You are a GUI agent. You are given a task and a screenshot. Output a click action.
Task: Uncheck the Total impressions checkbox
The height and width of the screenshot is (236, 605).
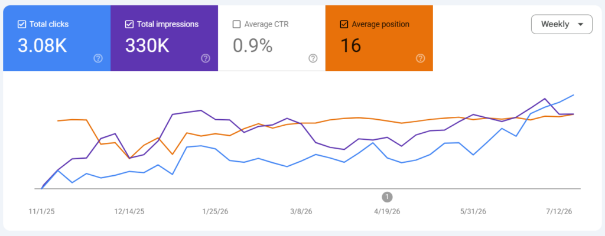(x=129, y=24)
